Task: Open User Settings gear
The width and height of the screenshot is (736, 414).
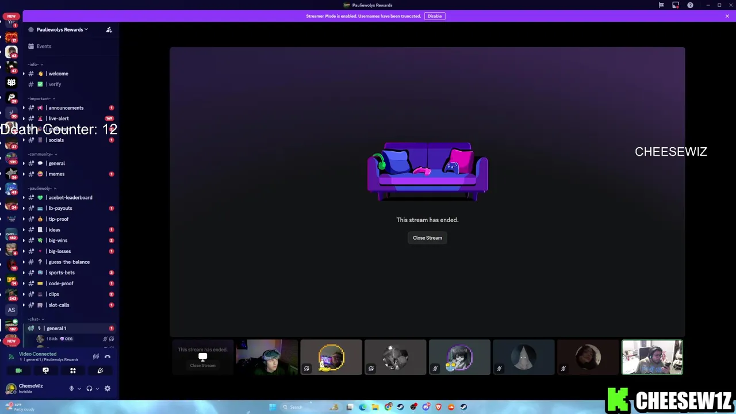Action: [108, 389]
